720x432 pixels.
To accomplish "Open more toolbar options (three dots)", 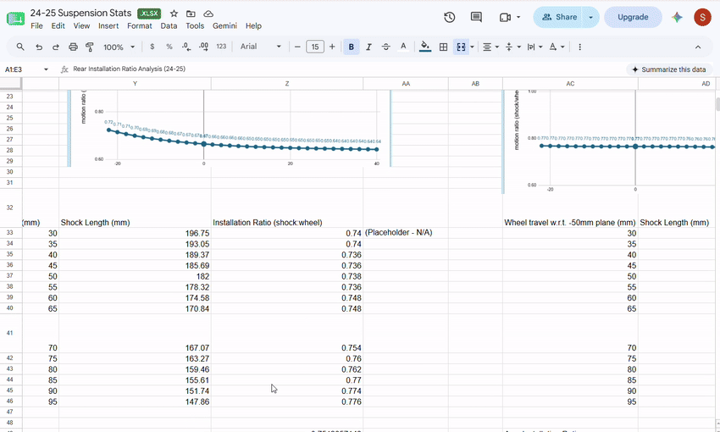I will coord(579,47).
